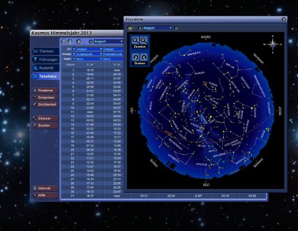This screenshot has width=298, height=231.
Task: Click the house icon in Tabellator toolbar
Action: pos(70,42)
